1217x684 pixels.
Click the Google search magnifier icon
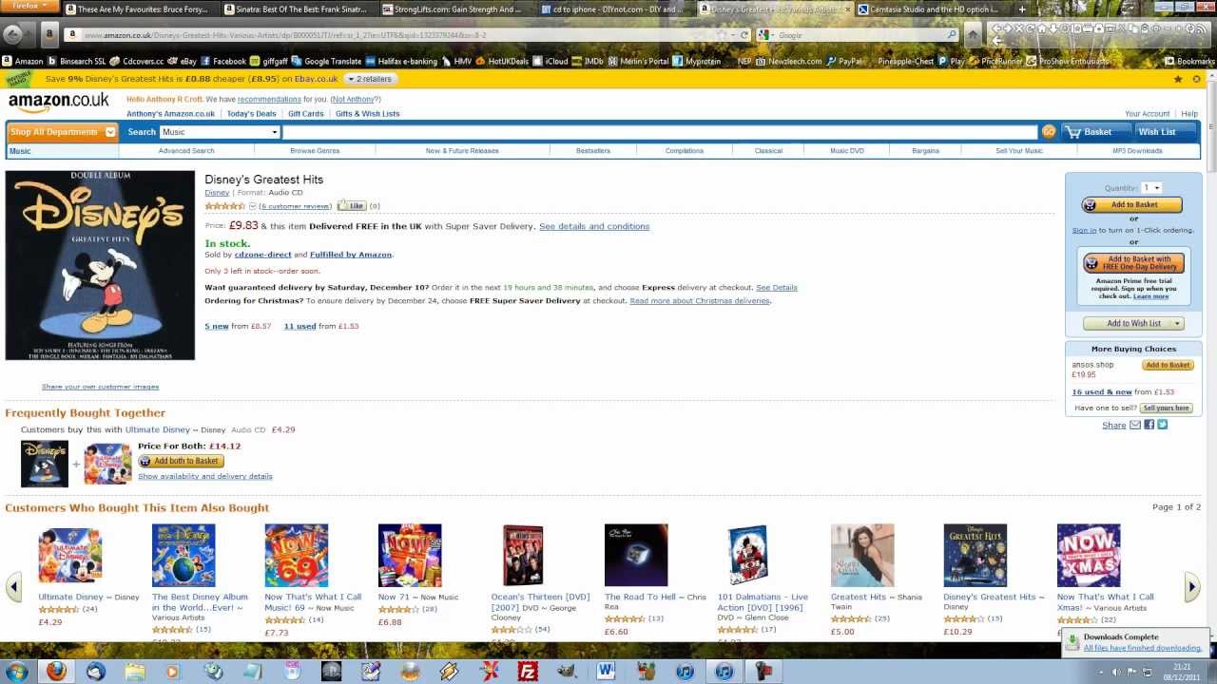pos(951,35)
